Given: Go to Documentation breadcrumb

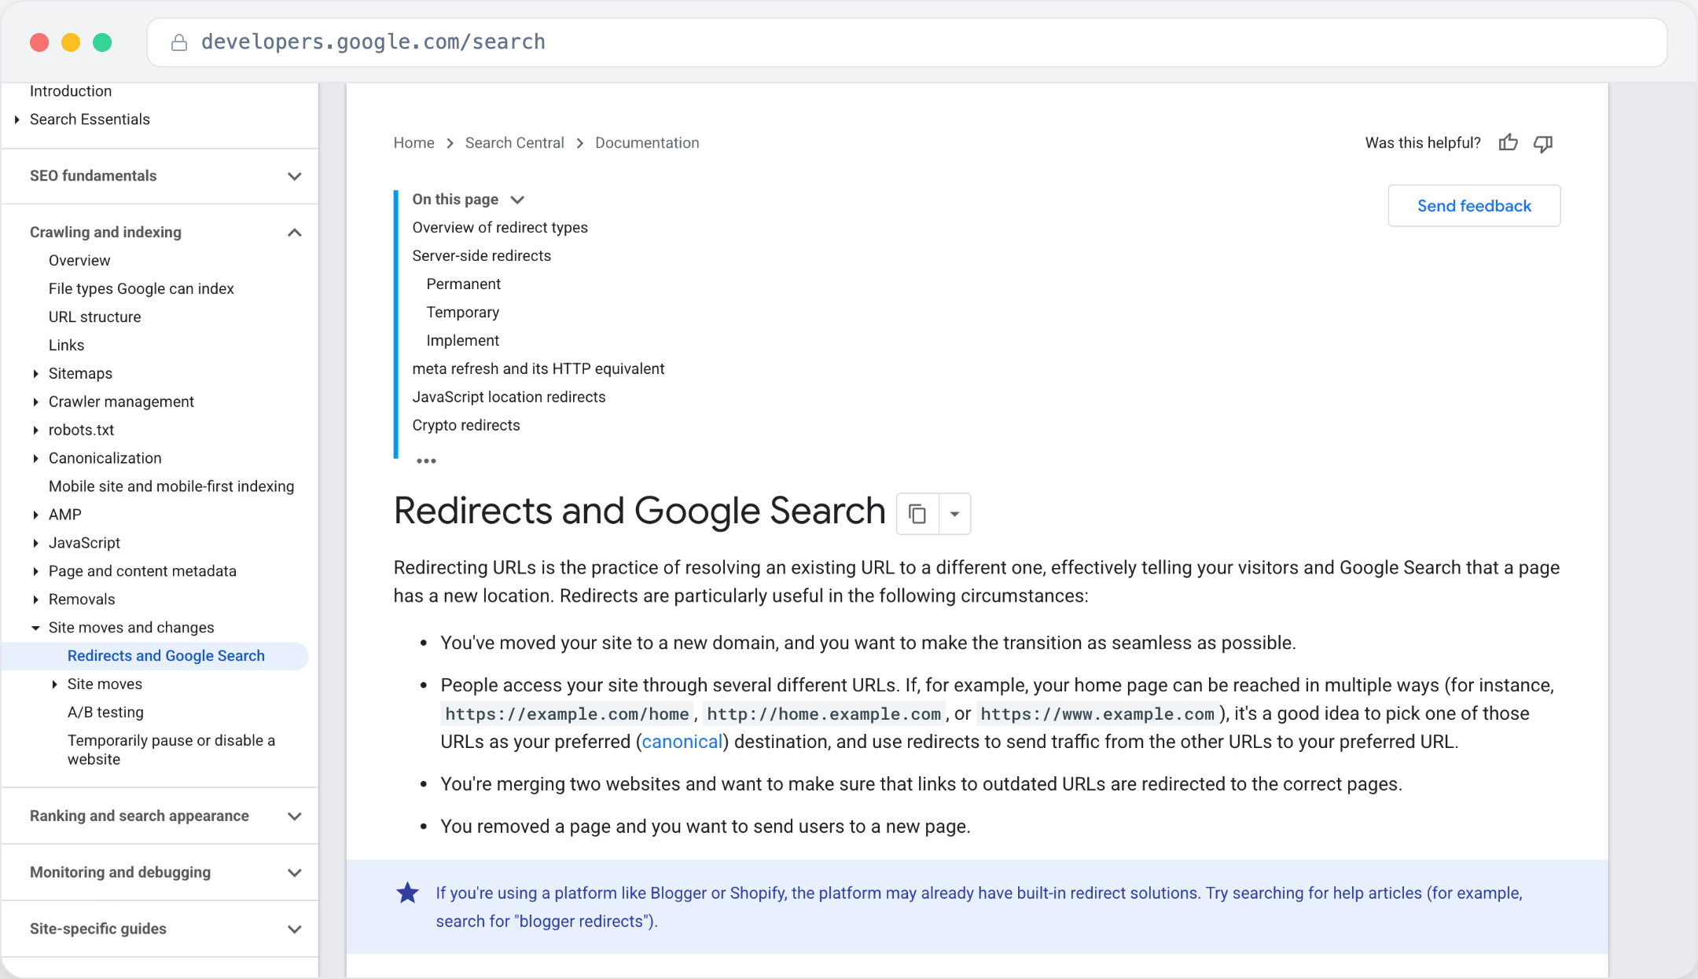Looking at the screenshot, I should point(647,143).
